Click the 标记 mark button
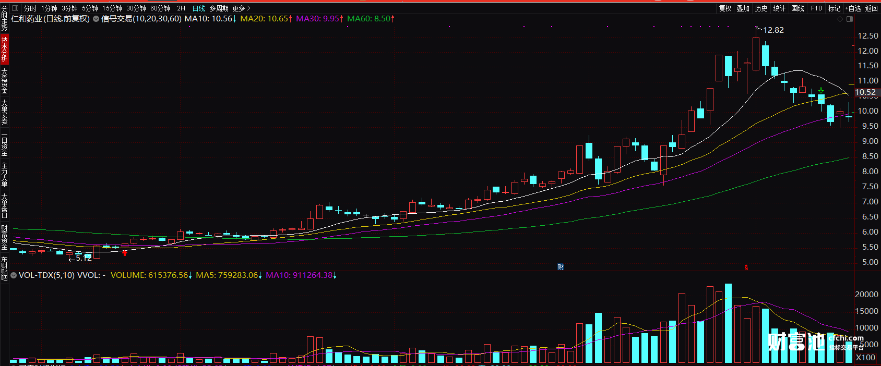881x366 pixels. 834,8
